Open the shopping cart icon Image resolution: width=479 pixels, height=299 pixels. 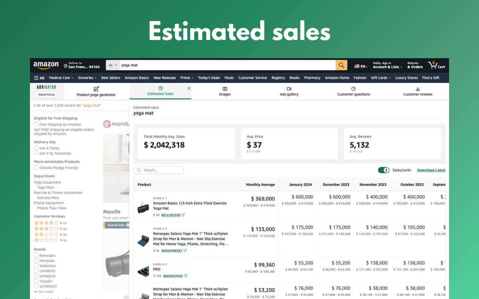coord(433,65)
